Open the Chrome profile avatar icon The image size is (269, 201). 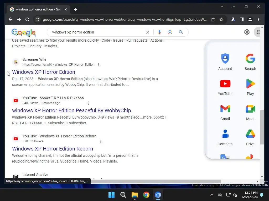(250, 19)
